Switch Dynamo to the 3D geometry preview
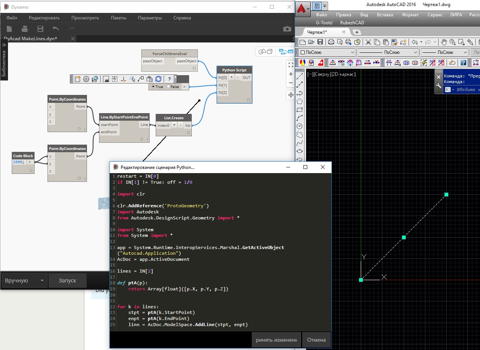The image size is (480, 350). pos(266,52)
